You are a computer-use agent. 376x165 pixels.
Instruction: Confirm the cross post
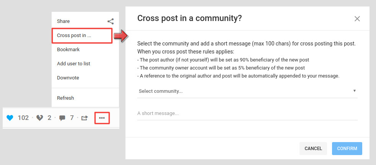pyautogui.click(x=347, y=148)
